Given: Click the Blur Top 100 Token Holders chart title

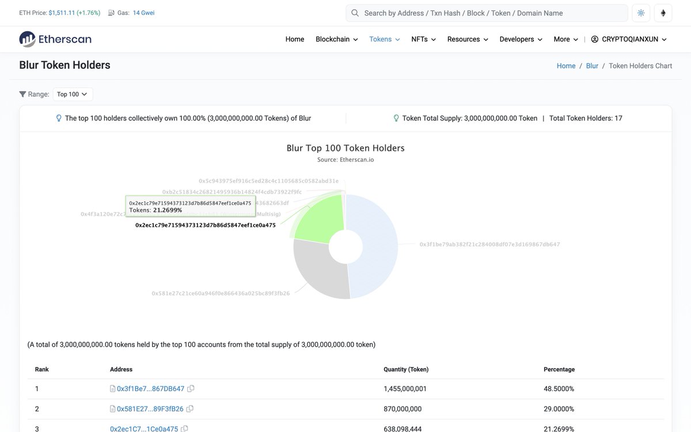Looking at the screenshot, I should point(345,148).
